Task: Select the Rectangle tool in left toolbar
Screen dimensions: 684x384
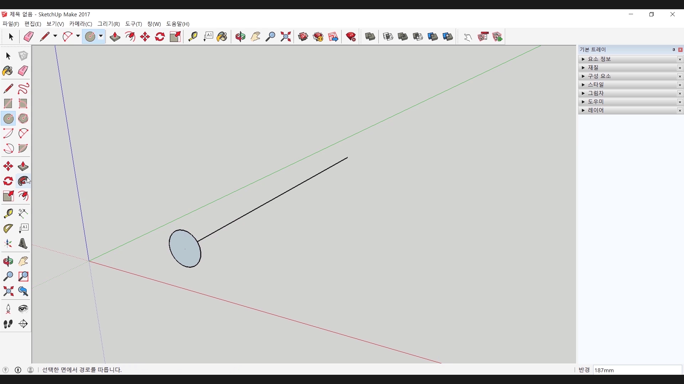Action: click(8, 103)
